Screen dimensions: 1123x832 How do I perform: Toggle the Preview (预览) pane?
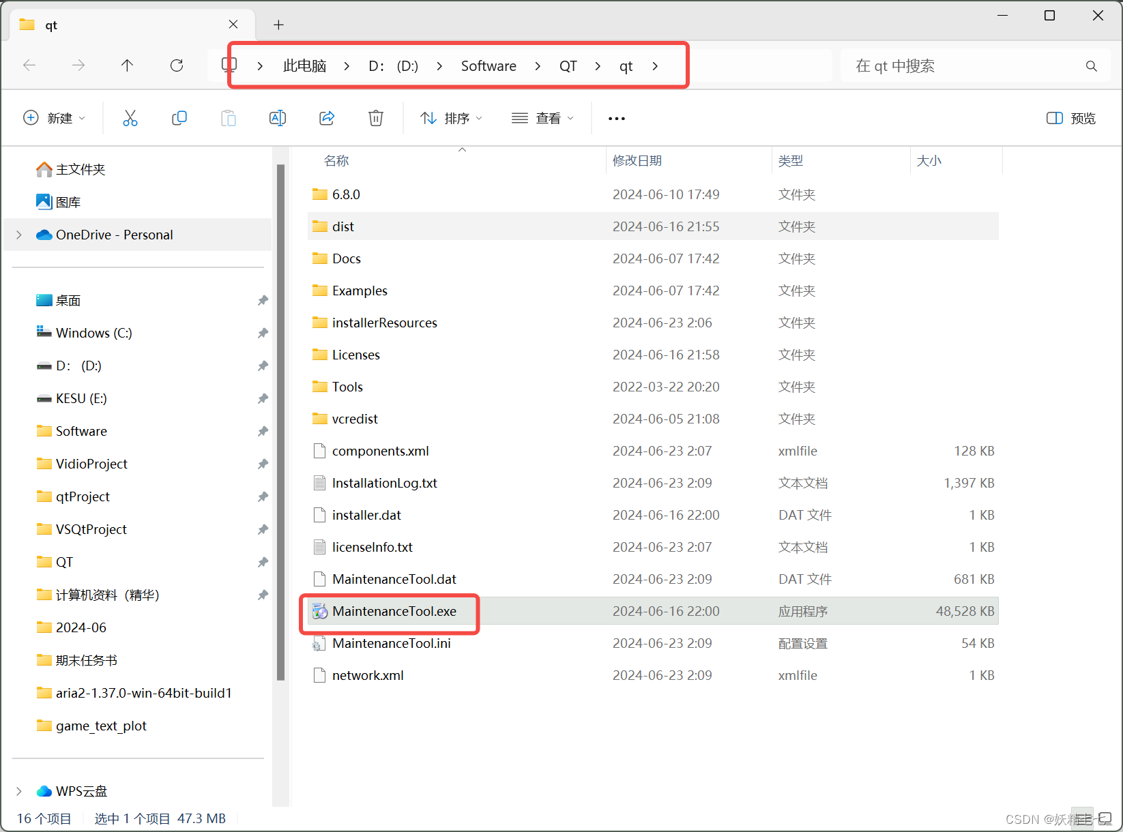pyautogui.click(x=1071, y=118)
